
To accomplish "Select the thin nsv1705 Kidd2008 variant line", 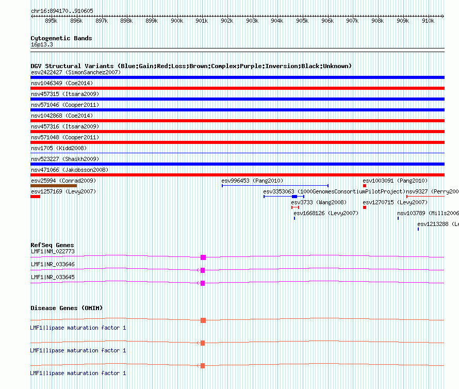I will click(237, 153).
